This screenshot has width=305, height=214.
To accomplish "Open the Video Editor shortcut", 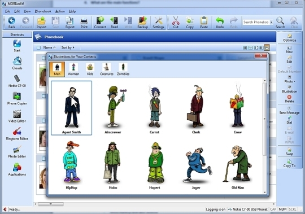I will click(17, 116).
